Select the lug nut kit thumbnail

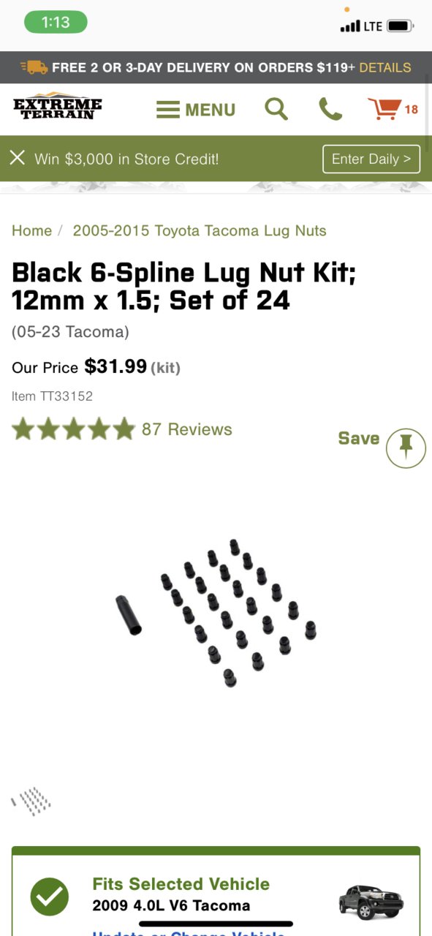[x=31, y=801]
